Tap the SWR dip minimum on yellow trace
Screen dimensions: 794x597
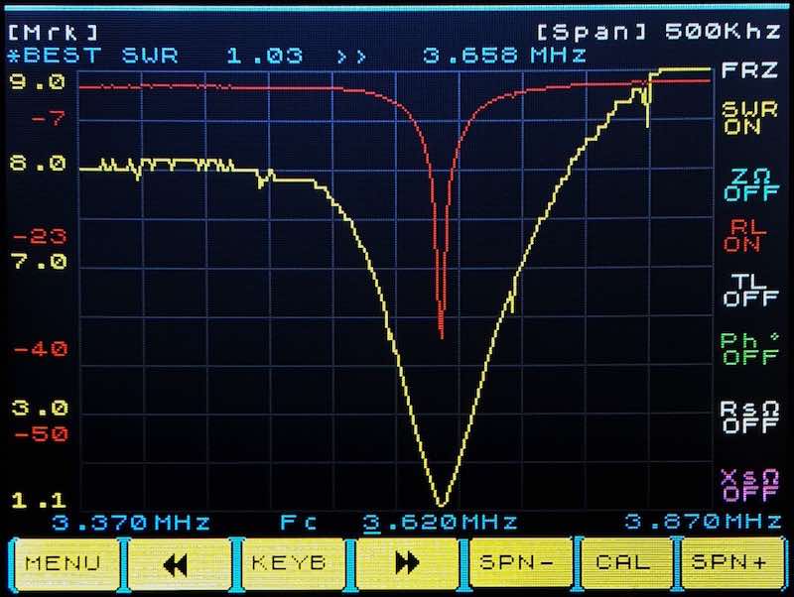point(442,503)
